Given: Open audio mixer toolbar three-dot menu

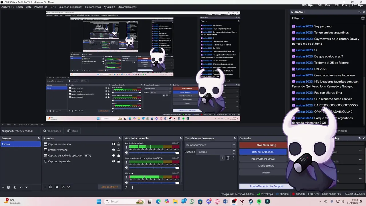Looking at the screenshot, I should click(x=132, y=187).
